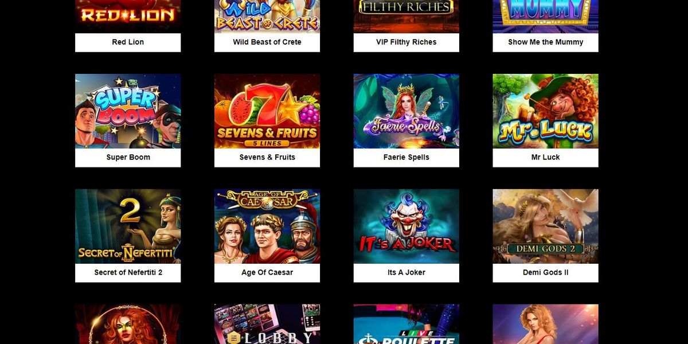Launch the It's A Joker clown thumbnail

406,226
